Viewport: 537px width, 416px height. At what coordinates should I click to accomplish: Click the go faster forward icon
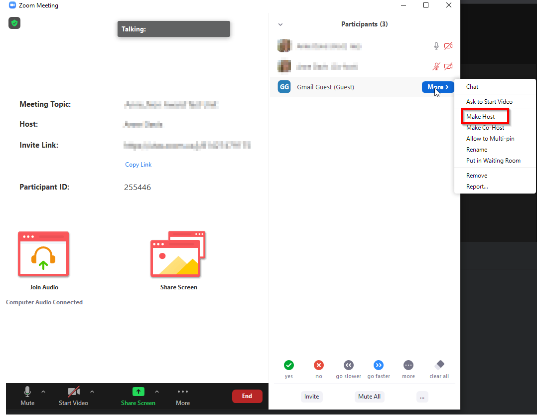379,365
